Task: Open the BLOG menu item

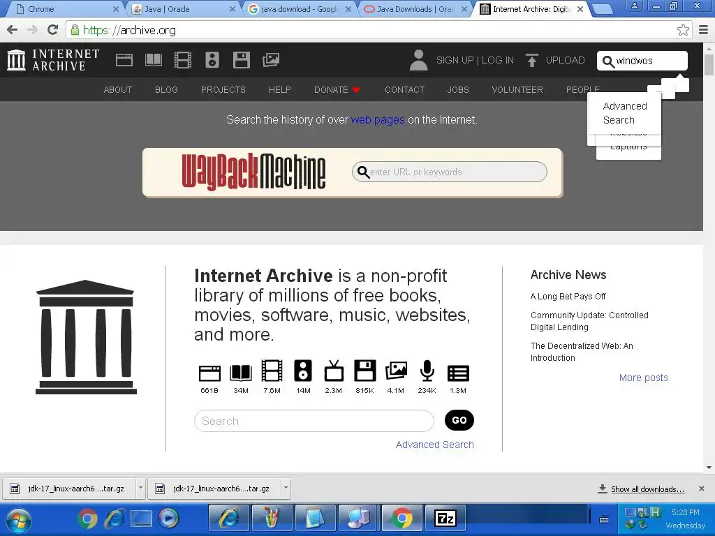Action: click(166, 90)
